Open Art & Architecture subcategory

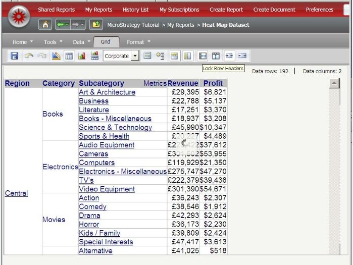107,92
